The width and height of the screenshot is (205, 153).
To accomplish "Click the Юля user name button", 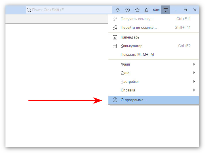I will click(156, 10).
